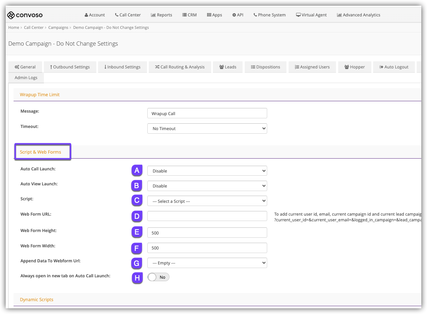Open the Apps menu with grid icon
This screenshot has height=314, width=427.
214,15
